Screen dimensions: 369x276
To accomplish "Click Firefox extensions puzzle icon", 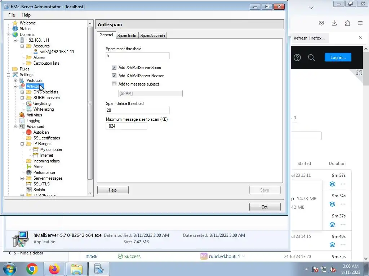I will point(347,23).
